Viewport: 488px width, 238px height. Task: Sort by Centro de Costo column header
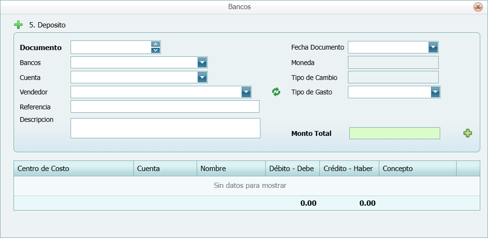tap(73, 169)
